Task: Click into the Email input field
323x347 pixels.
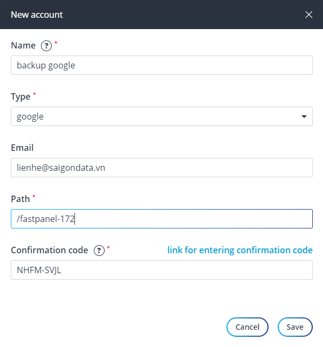Action: point(162,168)
